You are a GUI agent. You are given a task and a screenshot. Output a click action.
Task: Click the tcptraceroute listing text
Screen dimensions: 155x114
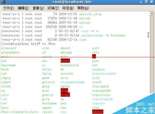click(104, 74)
